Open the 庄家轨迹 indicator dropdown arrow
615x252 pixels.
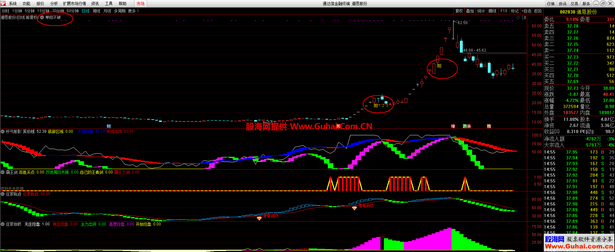[x=3, y=194]
